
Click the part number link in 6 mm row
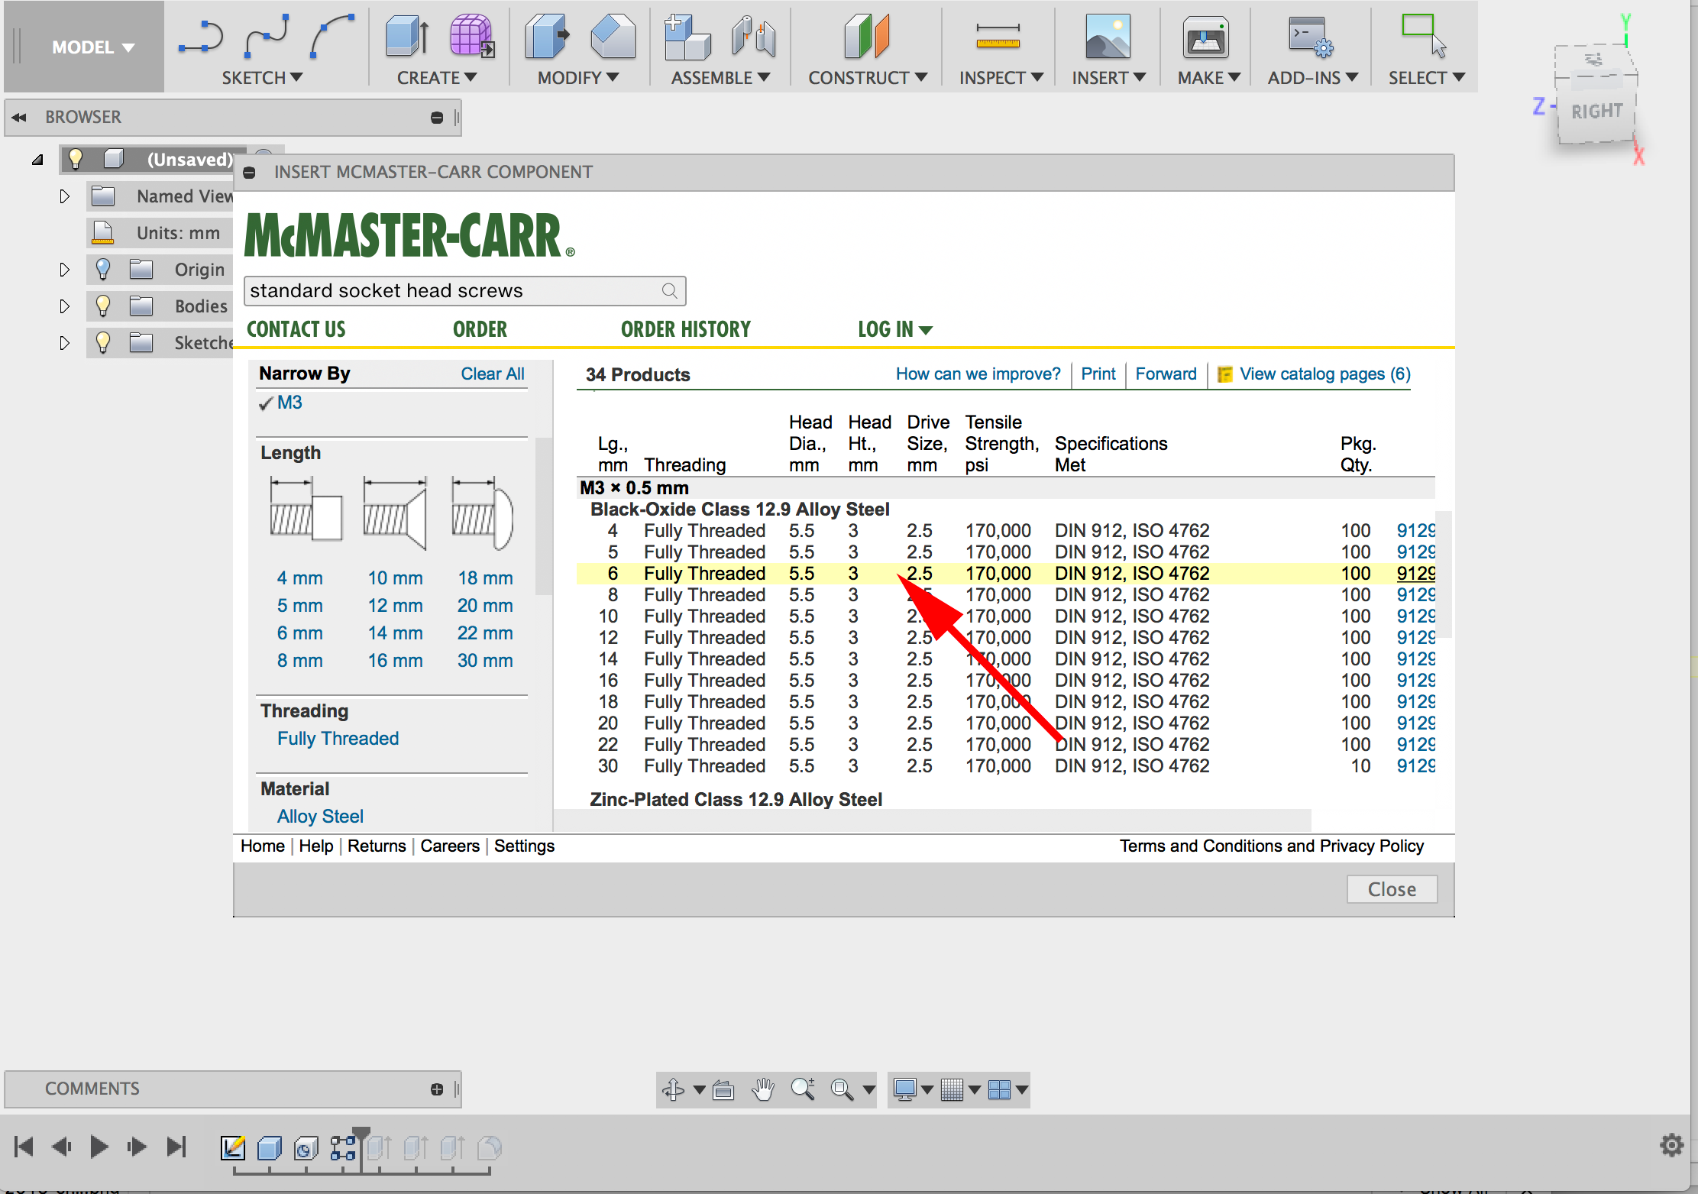[1415, 573]
